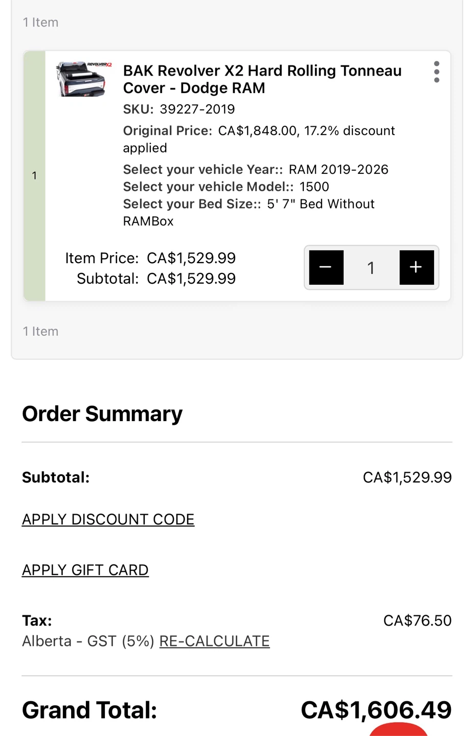The image size is (474, 736).
Task: Select the Bed Size option text
Action: [249, 212]
